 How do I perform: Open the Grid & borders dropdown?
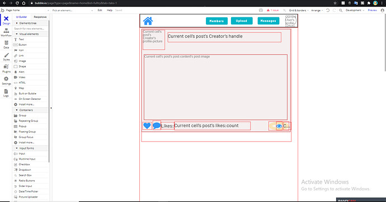[299, 10]
